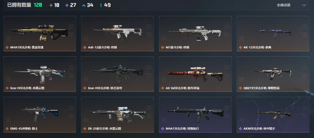Select the M7战斗步枪-怜悯 weapon image
The width and height of the screenshot is (314, 138).
195,32
